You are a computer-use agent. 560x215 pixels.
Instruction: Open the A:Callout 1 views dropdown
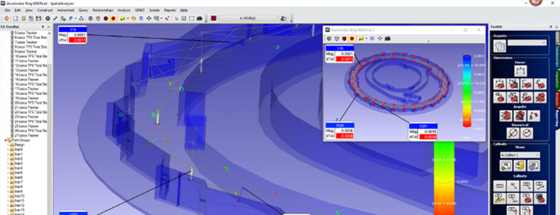point(520,155)
